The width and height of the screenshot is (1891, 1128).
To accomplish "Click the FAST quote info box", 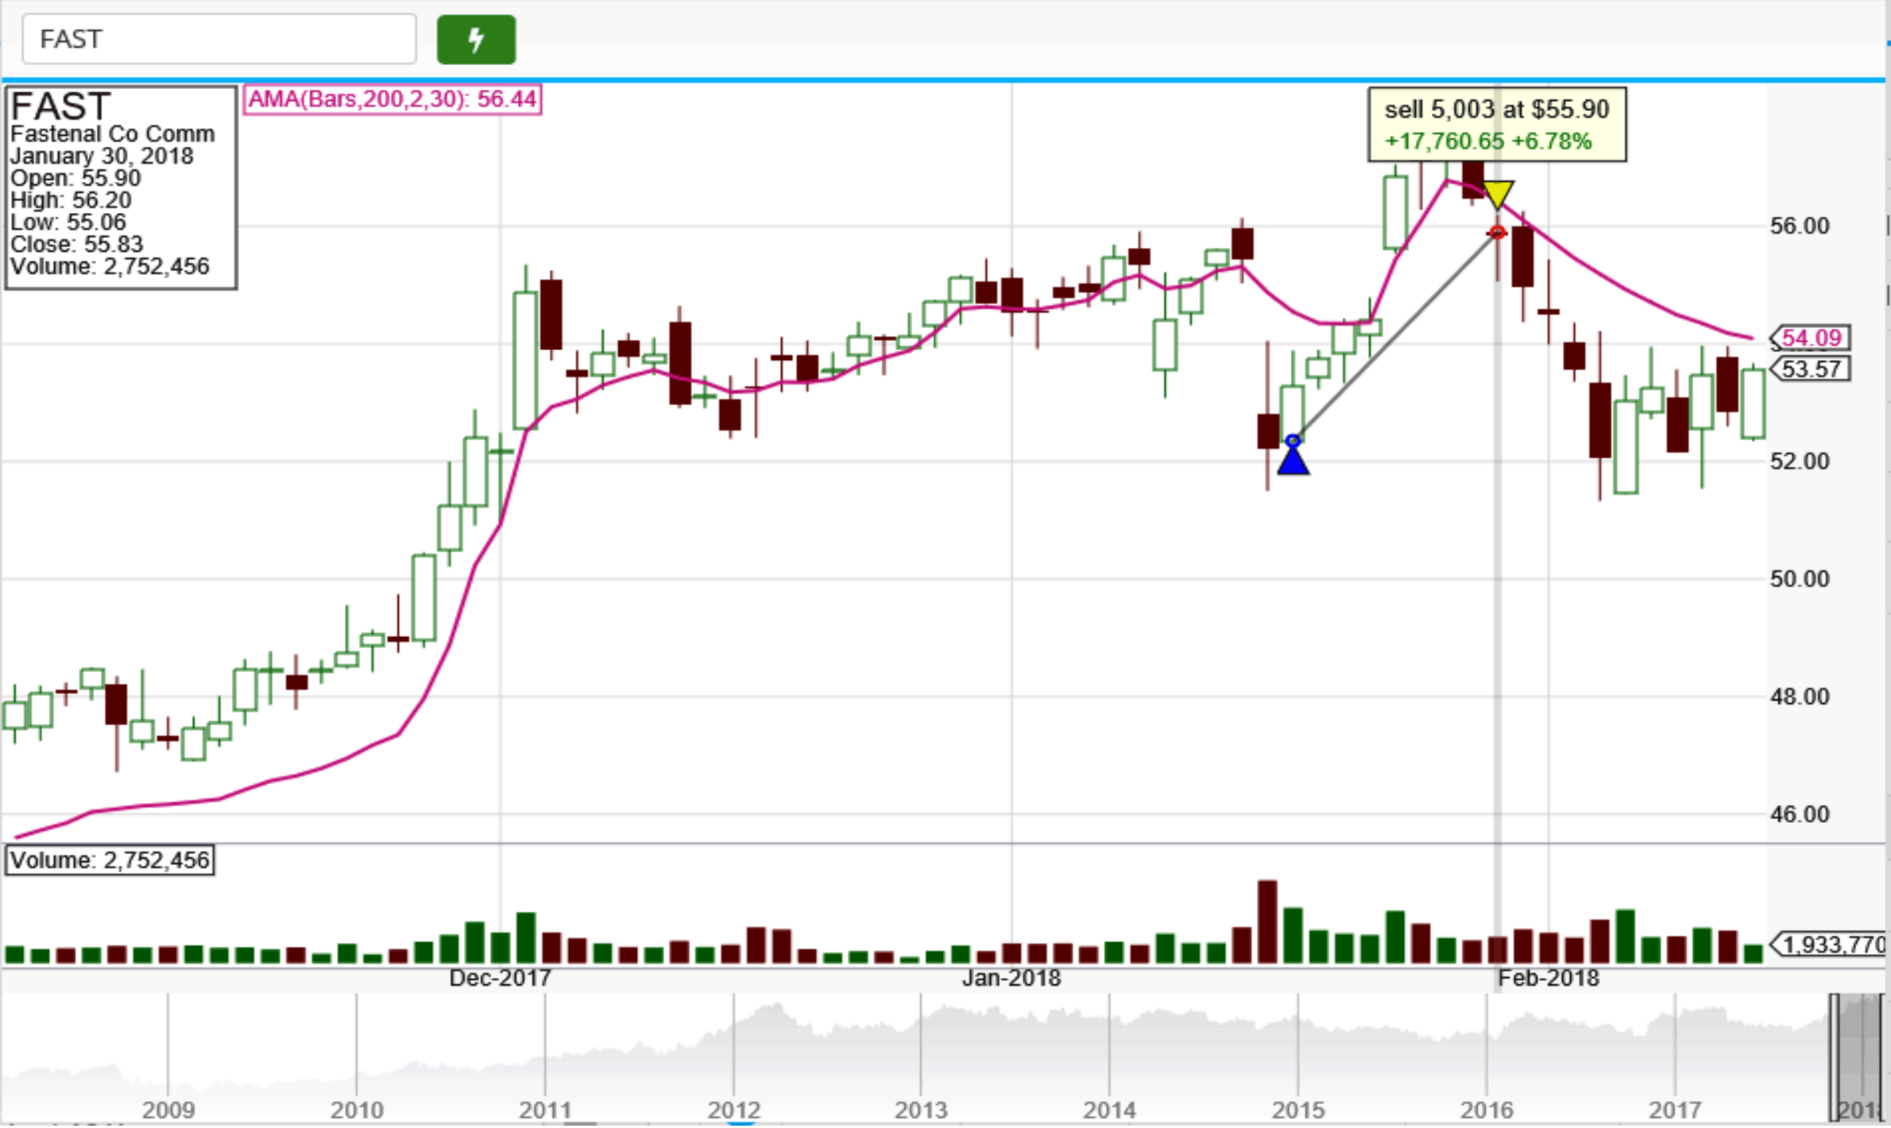I will [x=121, y=187].
